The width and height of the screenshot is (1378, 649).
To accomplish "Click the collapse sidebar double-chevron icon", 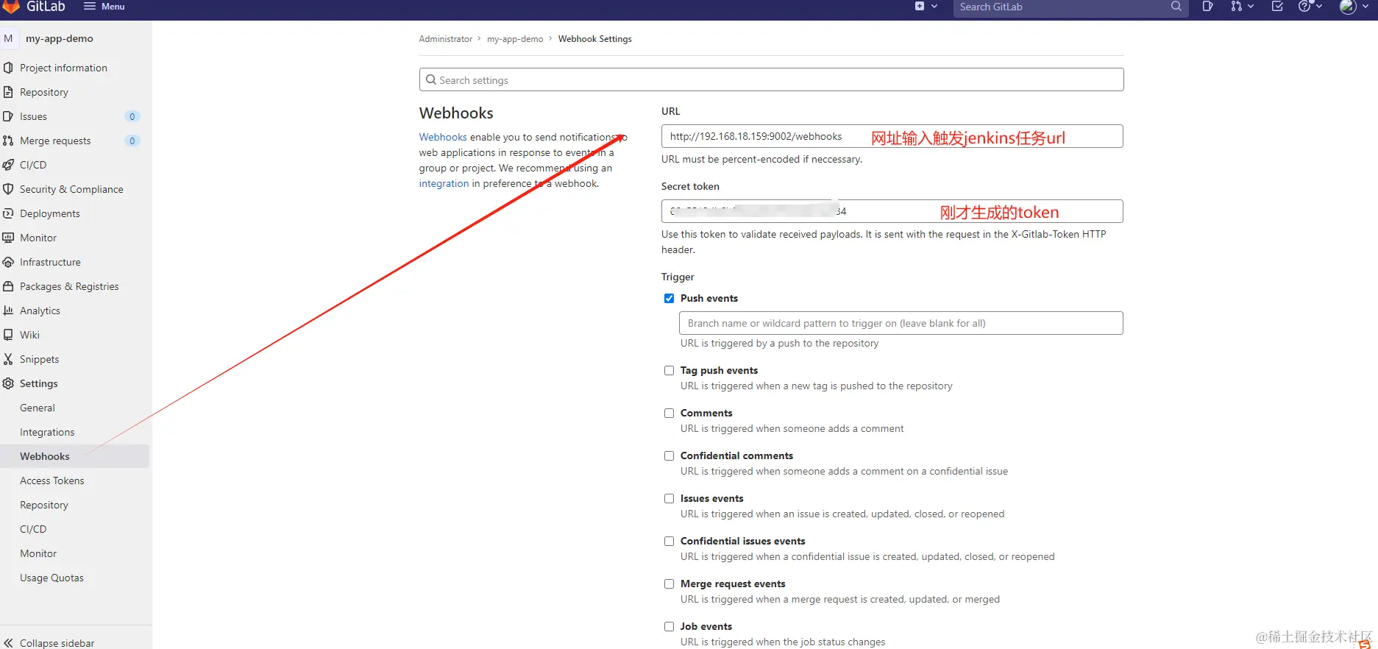I will pos(8,643).
